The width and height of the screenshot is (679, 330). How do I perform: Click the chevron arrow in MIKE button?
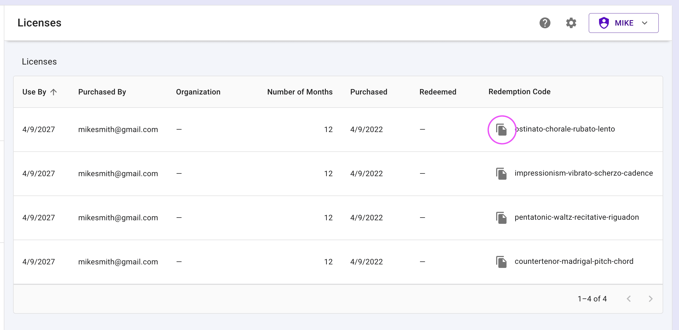click(645, 23)
